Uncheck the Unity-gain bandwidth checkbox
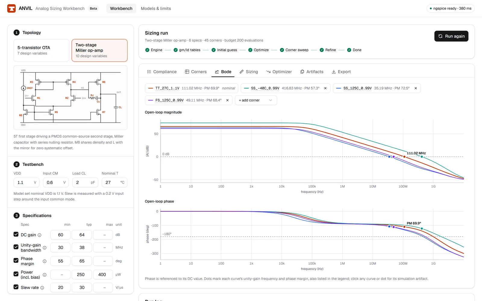The image size is (482, 301). coord(16,247)
